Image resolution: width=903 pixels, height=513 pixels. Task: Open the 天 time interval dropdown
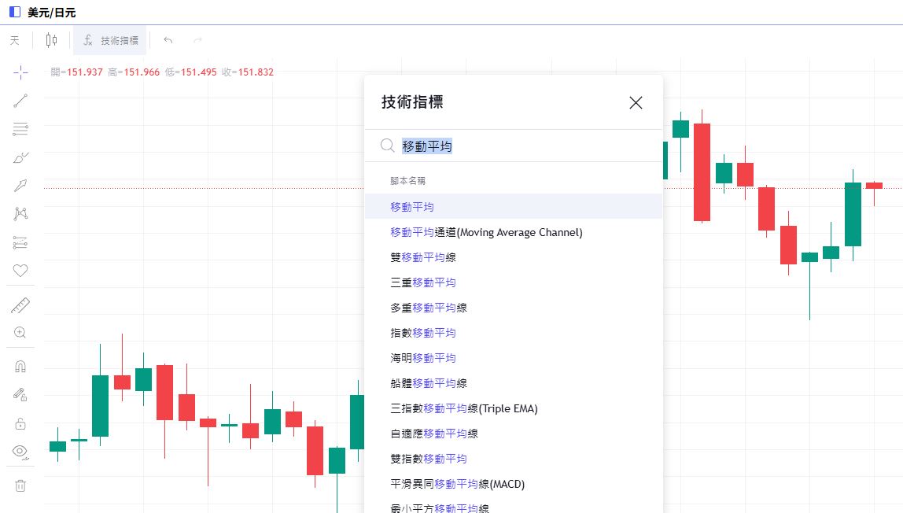pyautogui.click(x=14, y=40)
